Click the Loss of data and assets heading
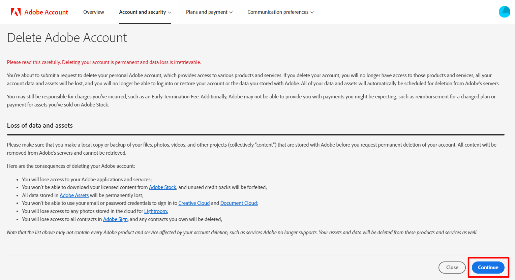 click(40, 125)
